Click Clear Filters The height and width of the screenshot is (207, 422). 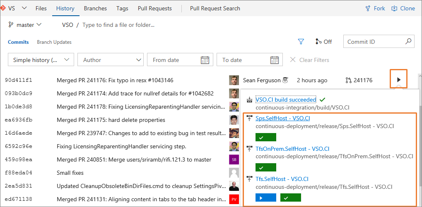coord(309,60)
